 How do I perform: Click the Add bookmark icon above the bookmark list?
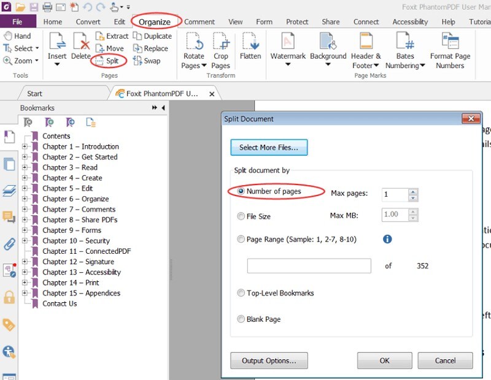coord(48,123)
